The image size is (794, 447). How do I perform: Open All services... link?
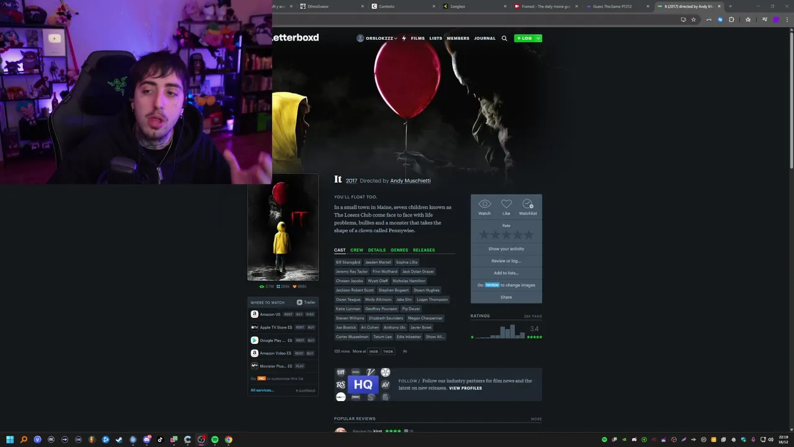click(262, 390)
